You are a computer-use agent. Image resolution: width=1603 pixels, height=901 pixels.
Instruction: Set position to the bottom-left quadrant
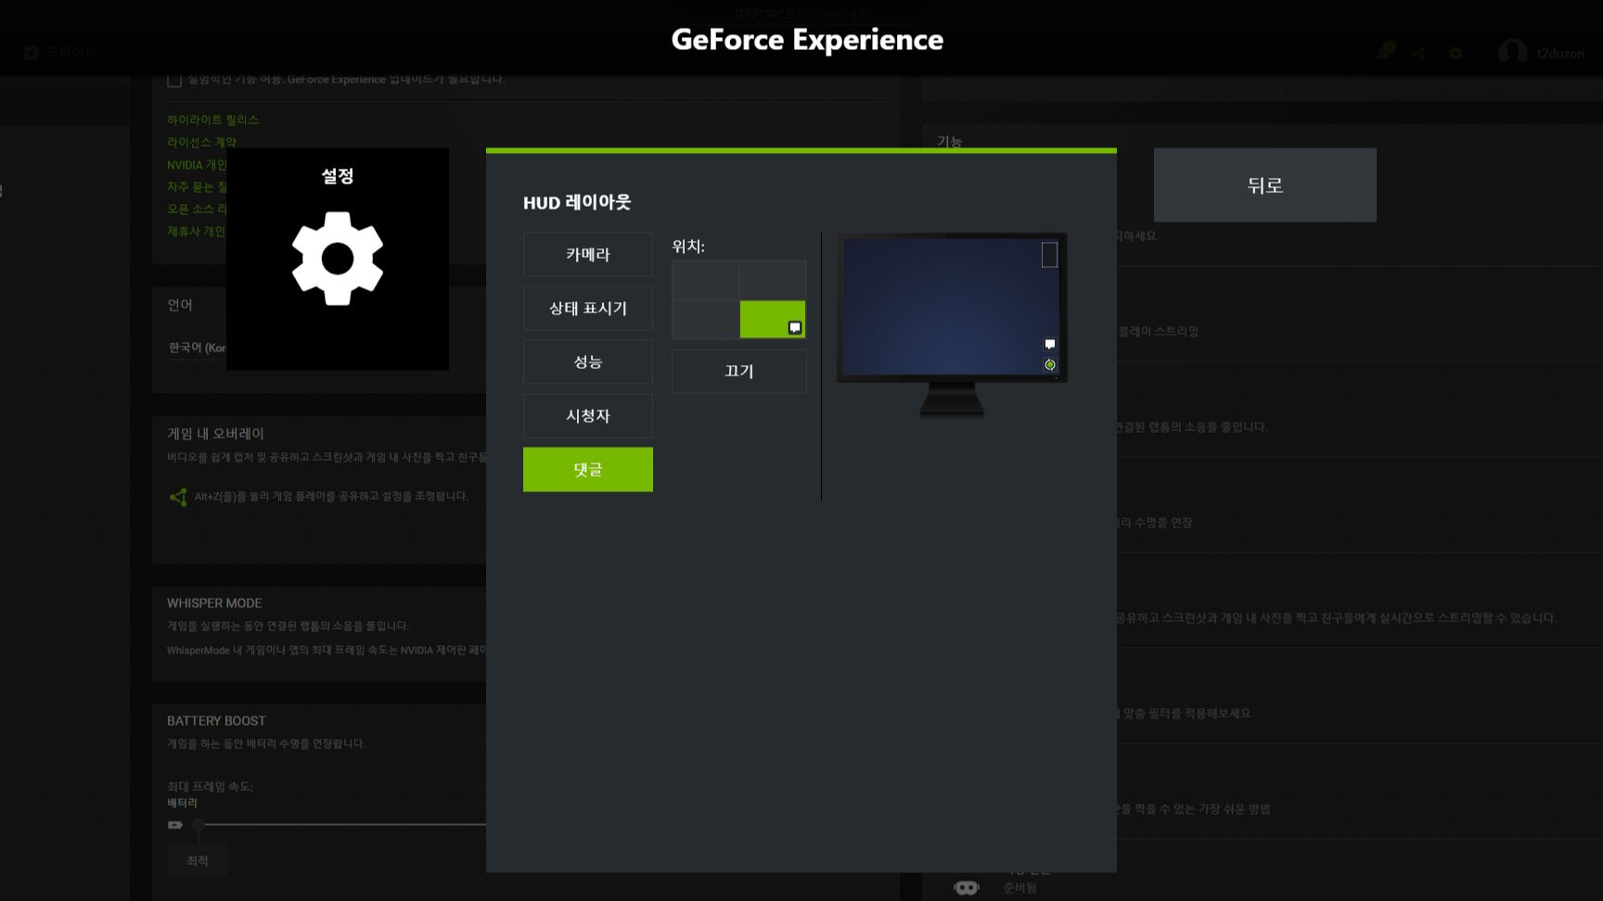[705, 319]
